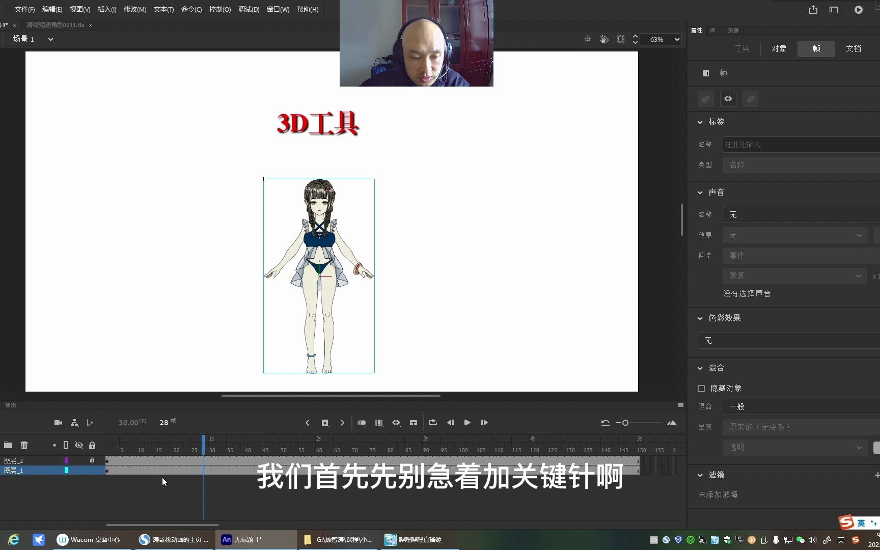Open the stage zoom percentage dropdown
Viewport: 880px width, 550px height.
tap(677, 39)
